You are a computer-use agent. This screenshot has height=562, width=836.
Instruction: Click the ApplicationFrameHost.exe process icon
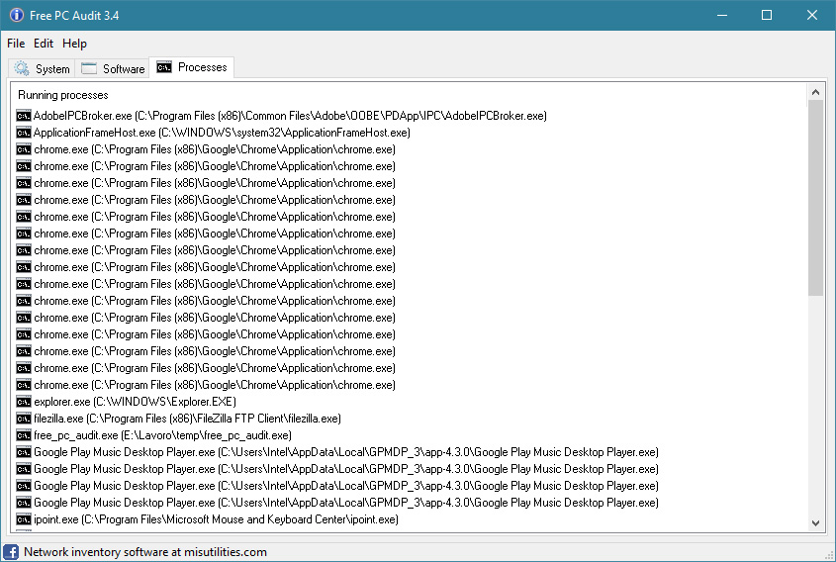[x=24, y=133]
